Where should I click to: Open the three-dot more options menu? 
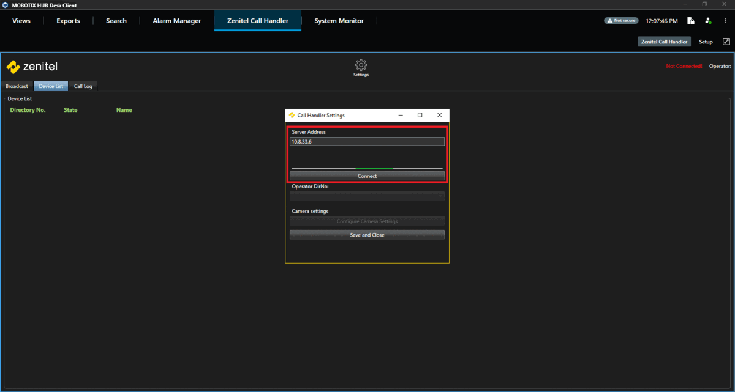pos(725,21)
